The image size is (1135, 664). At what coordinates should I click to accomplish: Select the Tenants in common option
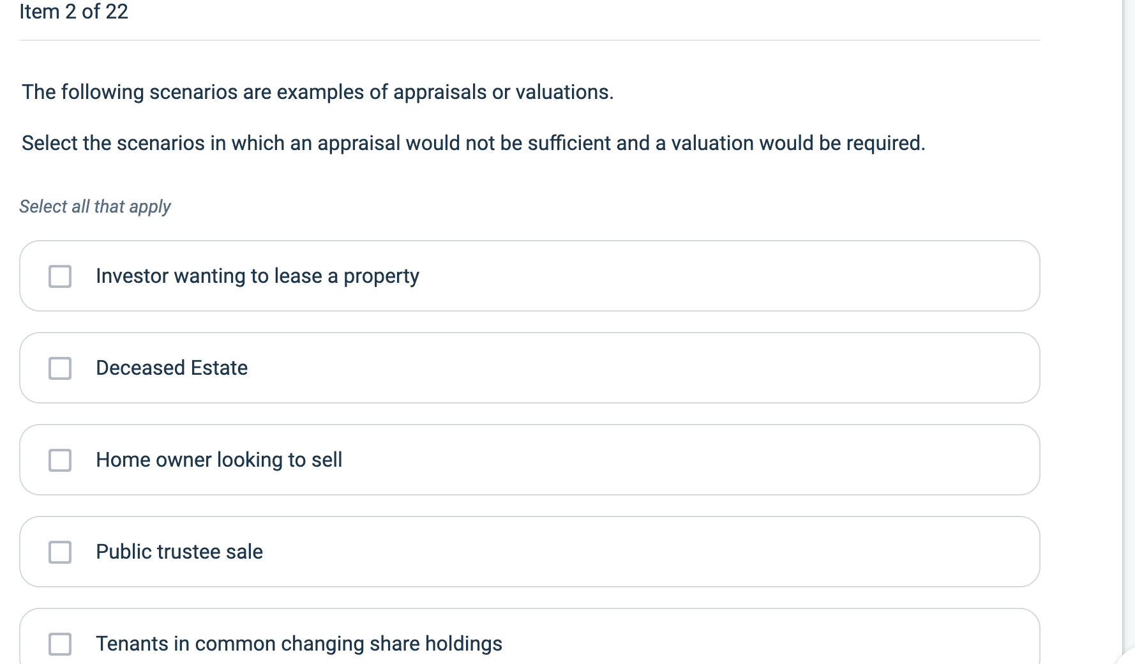click(299, 644)
